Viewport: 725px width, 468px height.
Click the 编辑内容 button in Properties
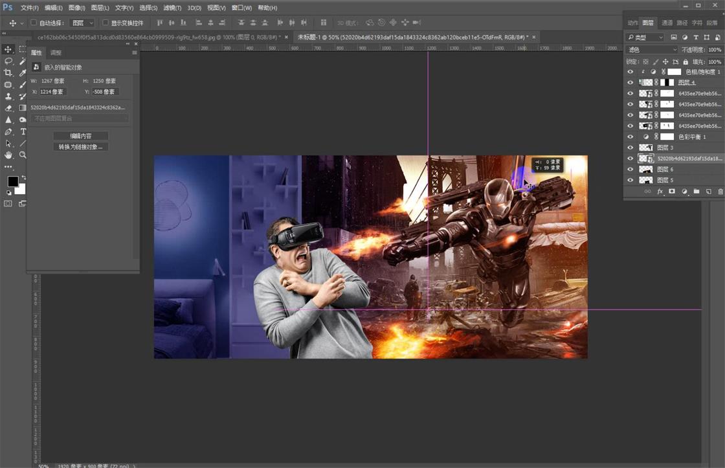(x=80, y=136)
